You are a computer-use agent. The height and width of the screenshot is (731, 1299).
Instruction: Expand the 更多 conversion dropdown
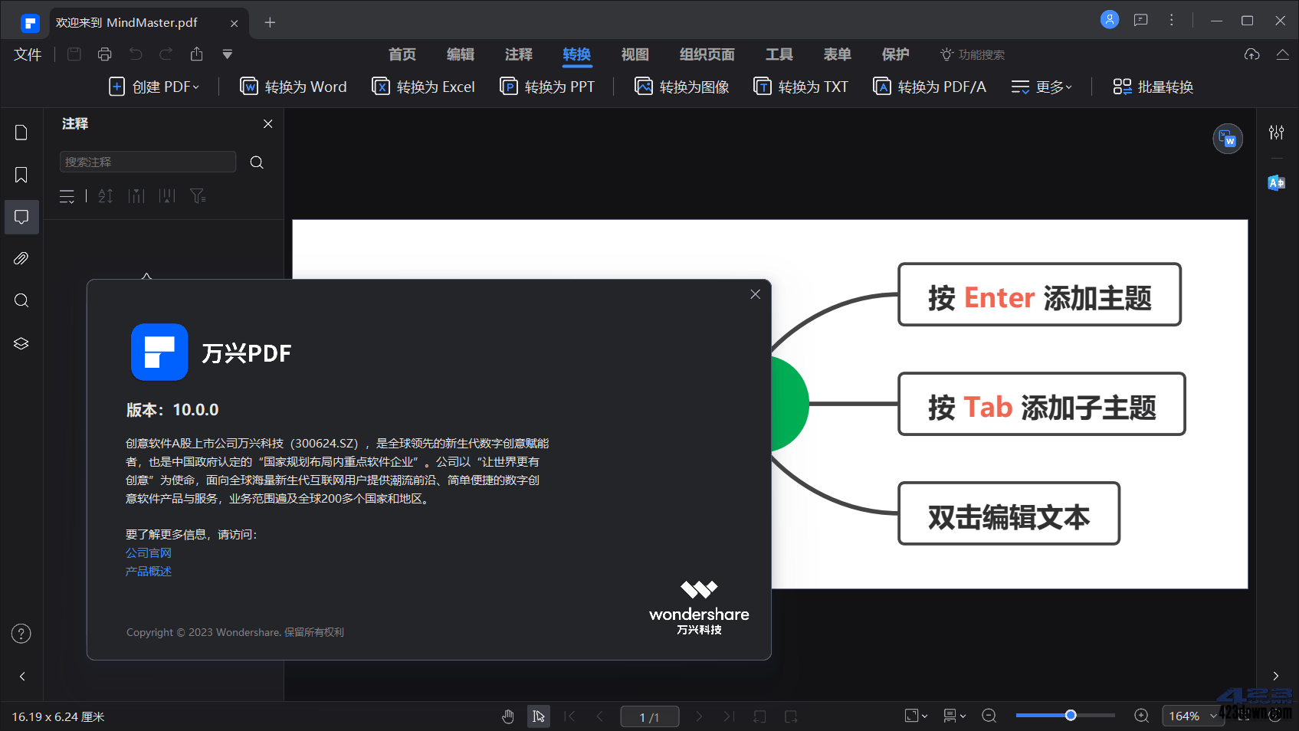click(1041, 87)
